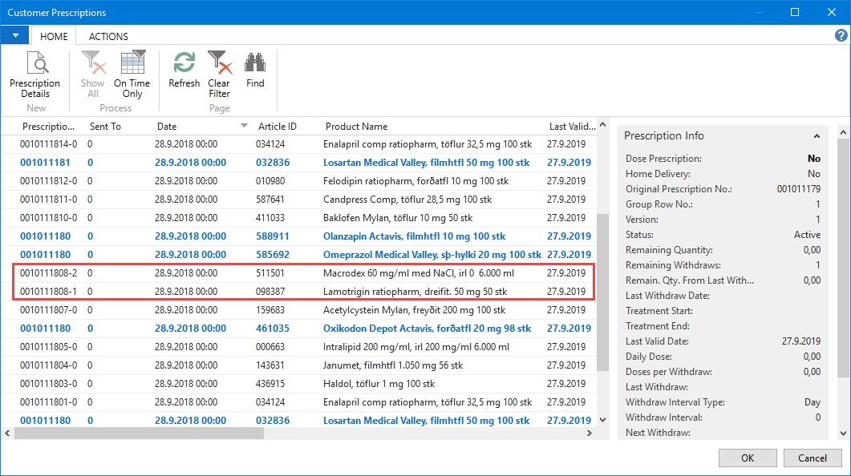Confirm with the OK button
The width and height of the screenshot is (851, 476).
point(747,458)
